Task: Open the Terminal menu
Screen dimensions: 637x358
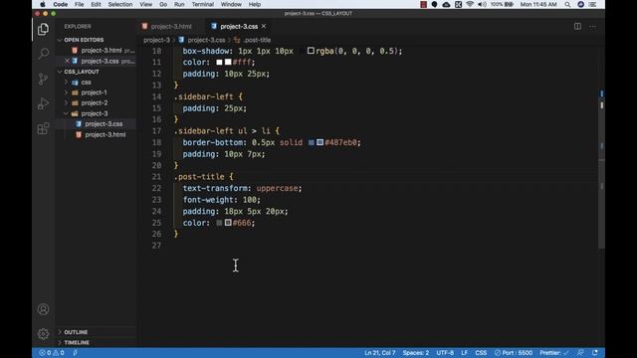Action: [202, 4]
